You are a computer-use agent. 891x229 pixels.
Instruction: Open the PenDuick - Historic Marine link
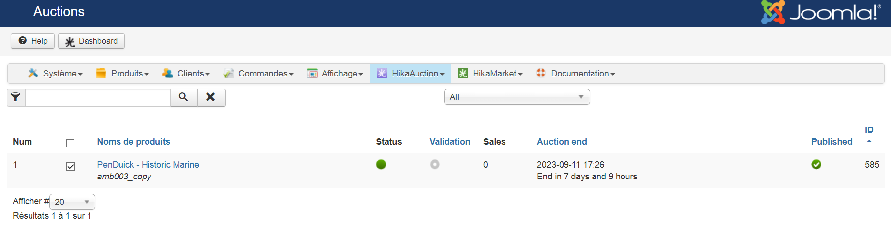tap(148, 165)
